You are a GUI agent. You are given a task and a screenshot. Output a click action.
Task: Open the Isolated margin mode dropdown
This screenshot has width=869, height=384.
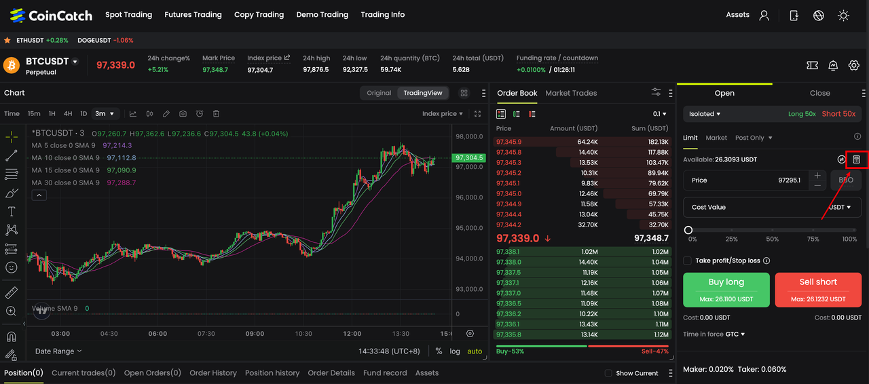pos(705,114)
